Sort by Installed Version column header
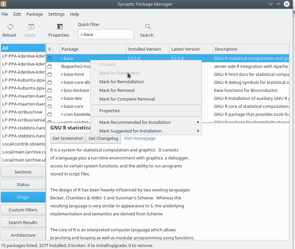 148,49
